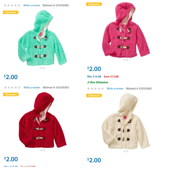
Task: Select the red hooded jacket image
Action: coord(43,120)
